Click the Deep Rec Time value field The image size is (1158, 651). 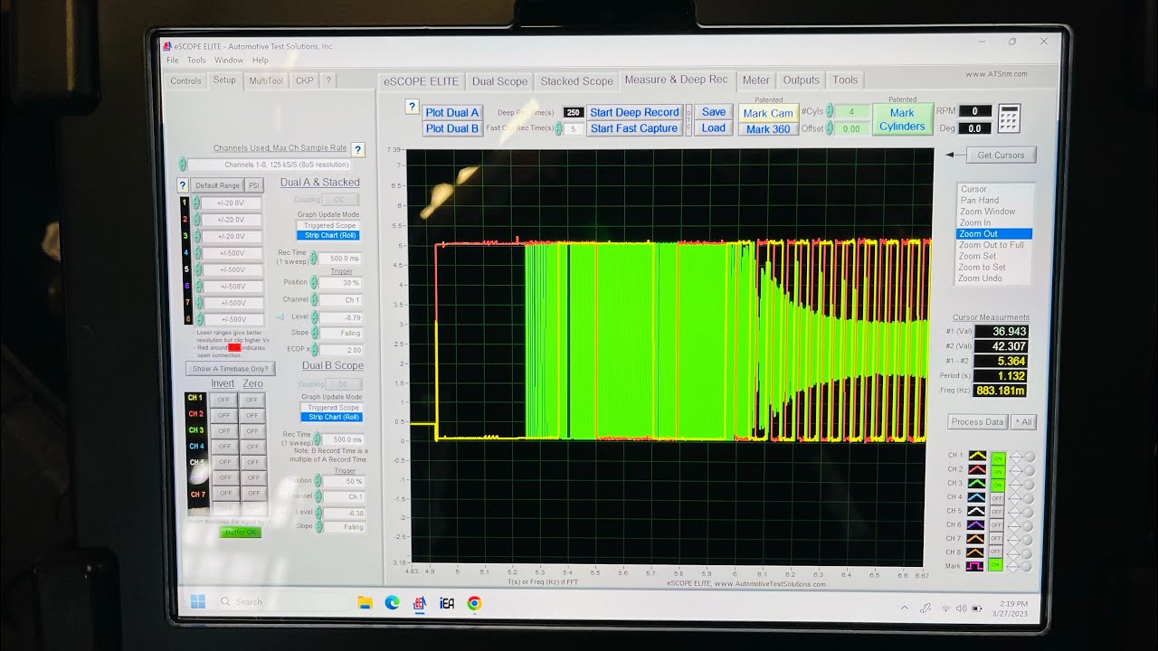click(x=574, y=112)
